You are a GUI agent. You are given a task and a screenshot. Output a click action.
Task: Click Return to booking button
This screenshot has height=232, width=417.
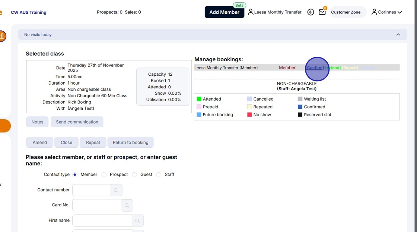point(131,143)
